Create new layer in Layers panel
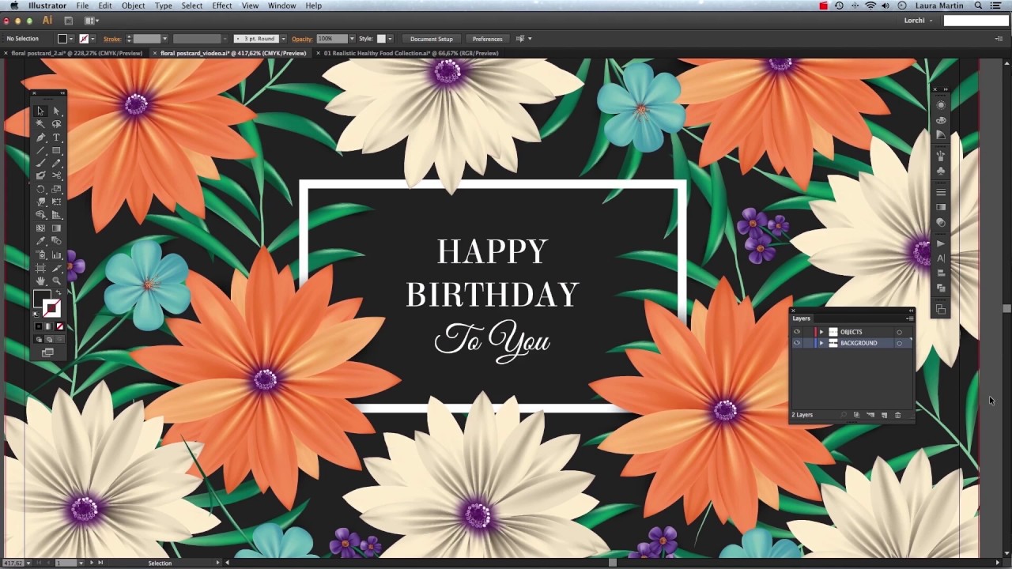 pos(884,415)
